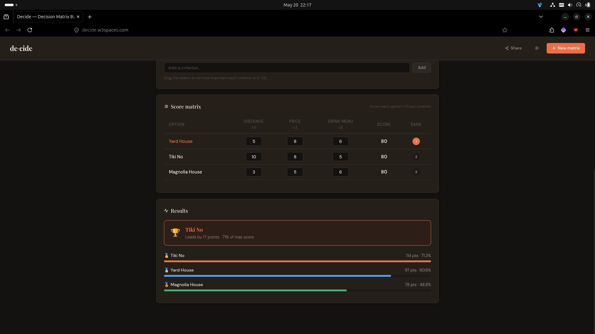Expand the list all tabs chevron
Screen dimensions: 595x334
tap(541, 17)
